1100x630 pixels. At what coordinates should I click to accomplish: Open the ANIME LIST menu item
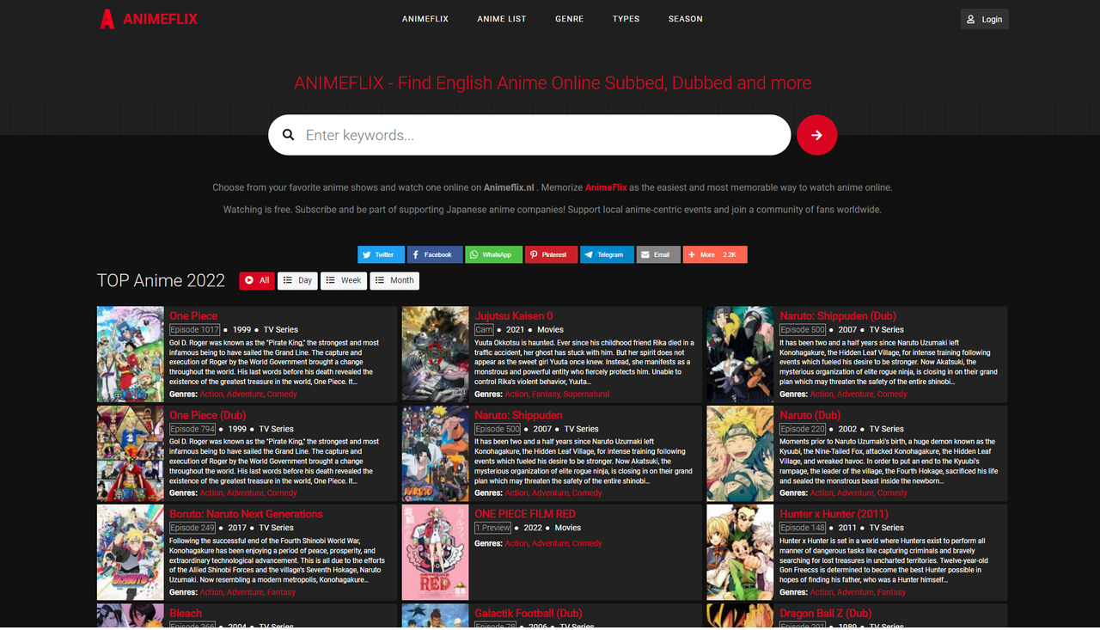pyautogui.click(x=502, y=19)
